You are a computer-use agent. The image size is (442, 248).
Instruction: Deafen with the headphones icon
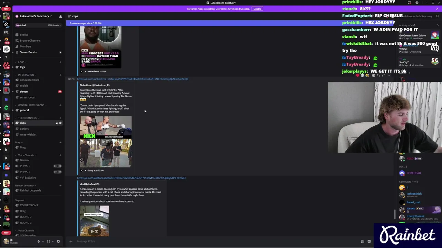coord(48,241)
